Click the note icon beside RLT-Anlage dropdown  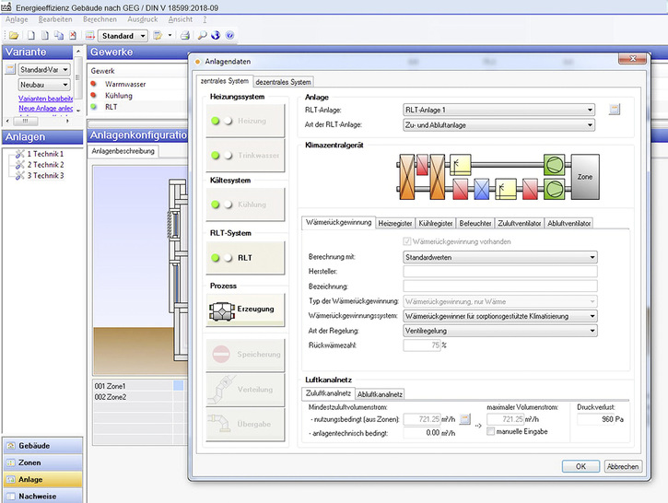[x=615, y=110]
